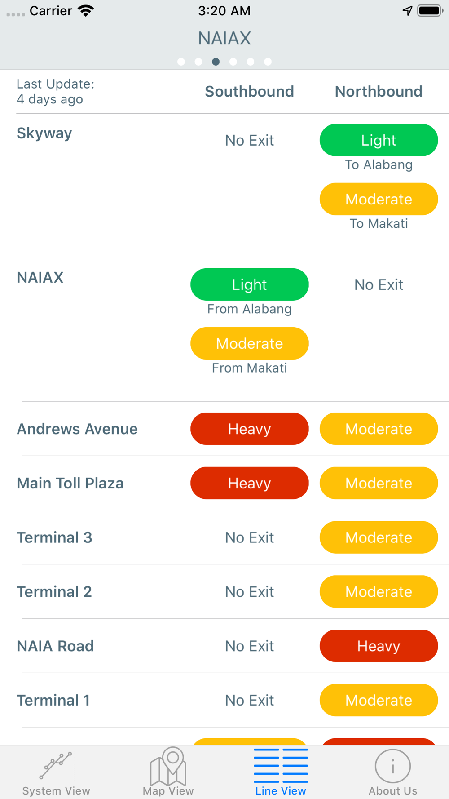
Task: Select the fourth page indicator dot
Action: (233, 62)
